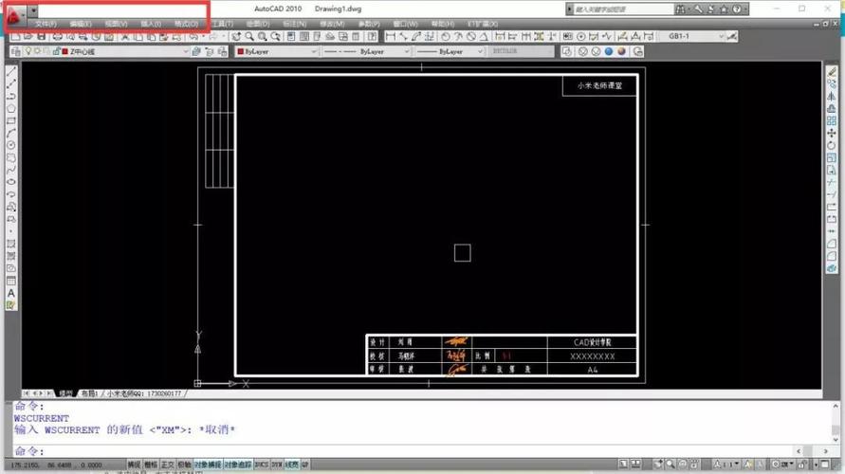The height and width of the screenshot is (474, 845).
Task: Select the Rotate tool in the Modify toolbar
Action: coord(832,145)
